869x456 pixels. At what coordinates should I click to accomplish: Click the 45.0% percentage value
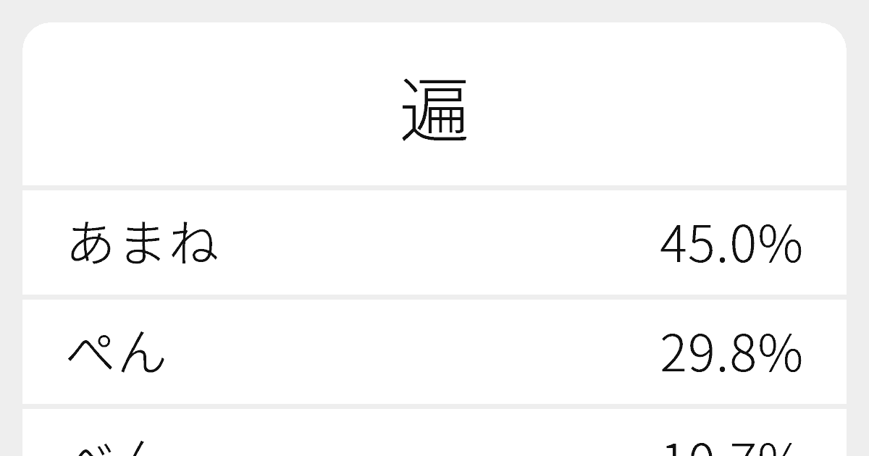pos(730,245)
